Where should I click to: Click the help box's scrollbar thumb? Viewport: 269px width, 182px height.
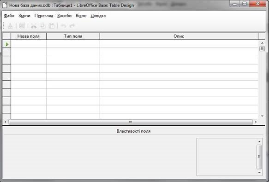pyautogui.click(x=259, y=157)
